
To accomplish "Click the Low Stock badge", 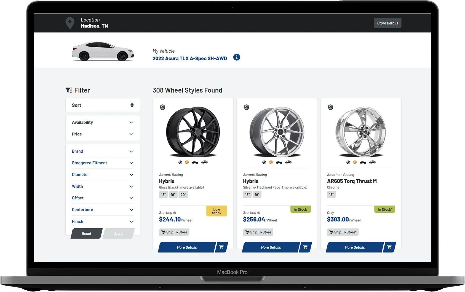I will pos(217,211).
